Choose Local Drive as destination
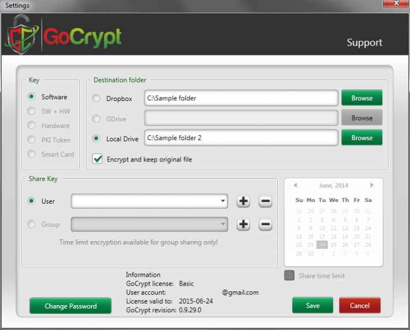This screenshot has height=330, width=410. pyautogui.click(x=96, y=138)
